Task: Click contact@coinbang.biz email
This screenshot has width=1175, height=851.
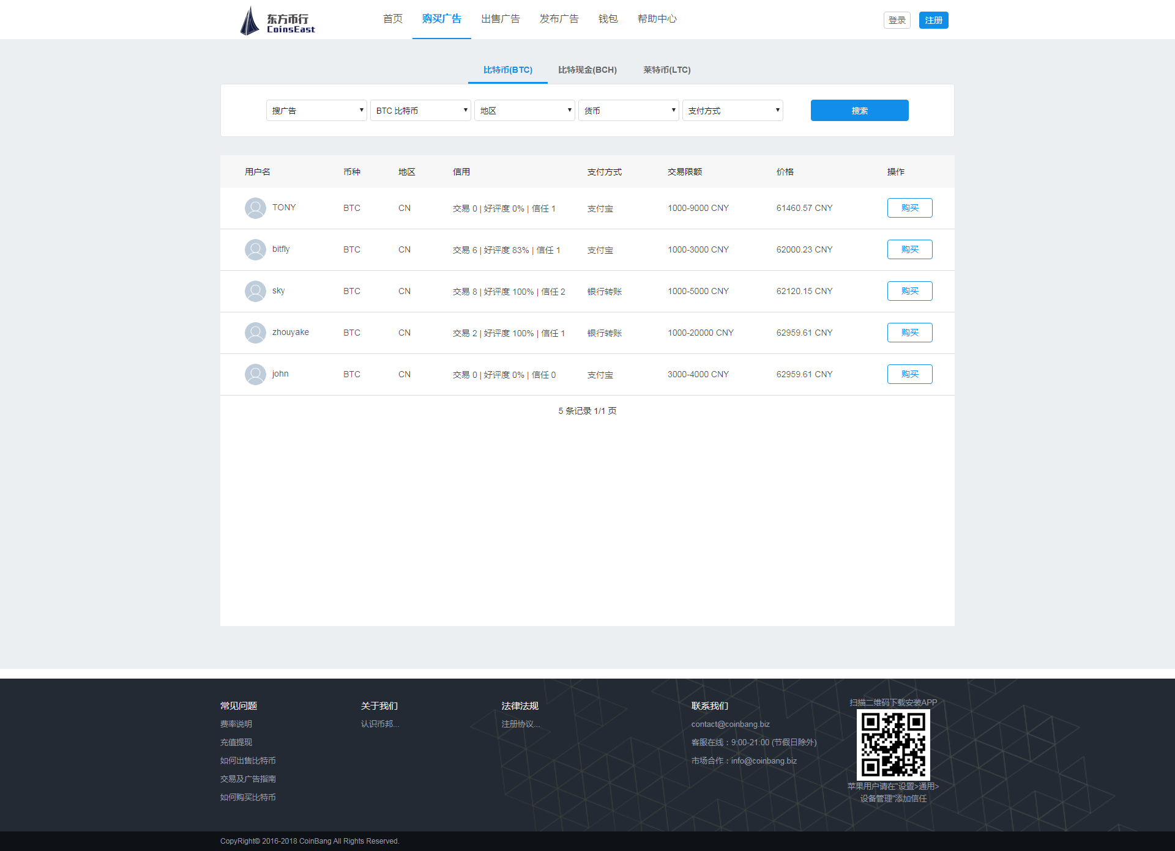Action: click(731, 724)
